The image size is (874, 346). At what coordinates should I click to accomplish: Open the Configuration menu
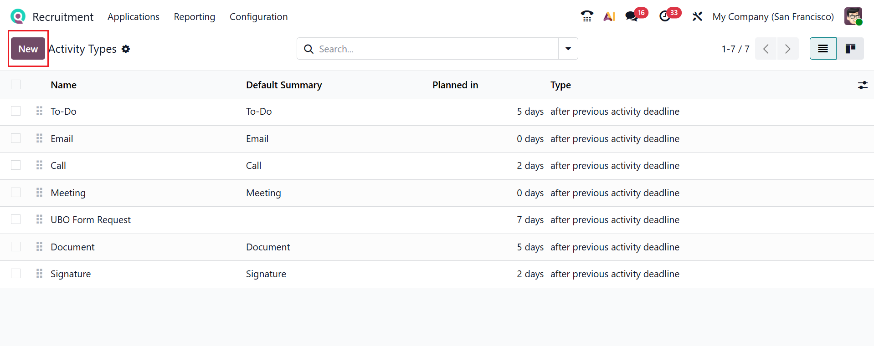(258, 17)
